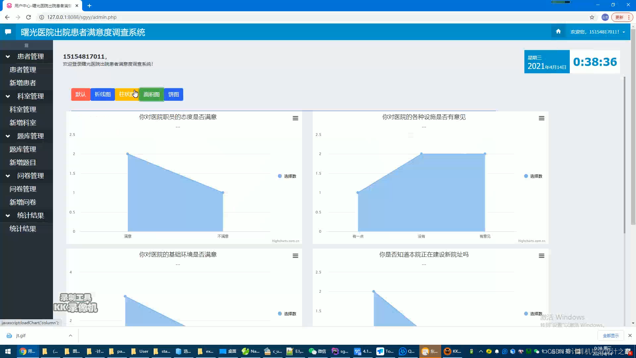
Task: Switch charts to 柱状图 column chart
Action: (127, 94)
